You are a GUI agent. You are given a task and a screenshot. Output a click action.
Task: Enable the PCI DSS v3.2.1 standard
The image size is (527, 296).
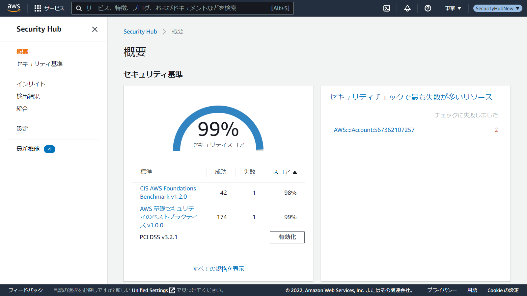pyautogui.click(x=287, y=237)
